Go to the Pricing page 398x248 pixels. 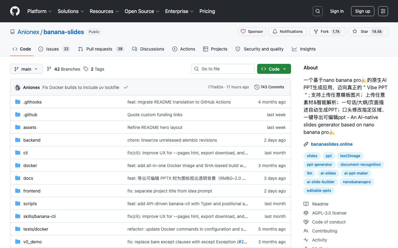[207, 11]
